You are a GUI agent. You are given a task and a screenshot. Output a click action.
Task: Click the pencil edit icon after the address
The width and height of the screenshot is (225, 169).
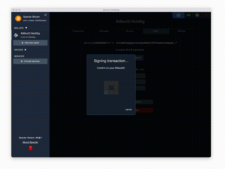click(x=176, y=43)
